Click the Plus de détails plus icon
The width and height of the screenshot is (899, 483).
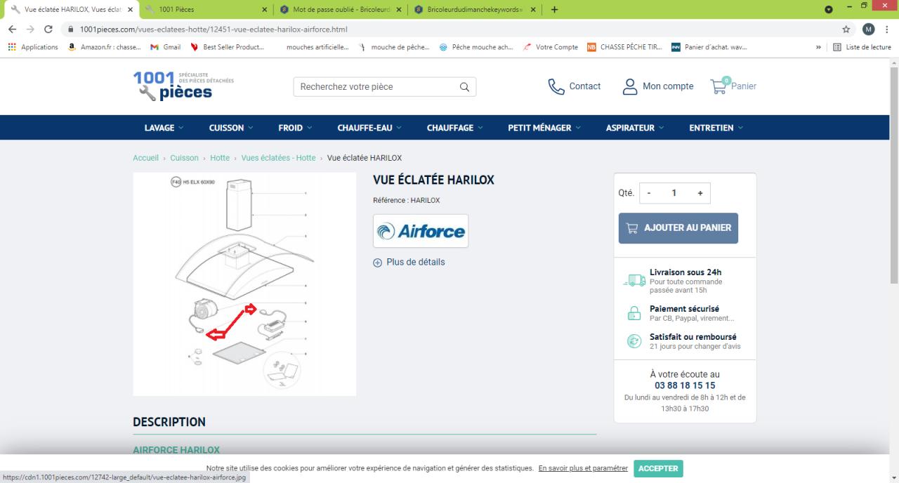(x=378, y=263)
